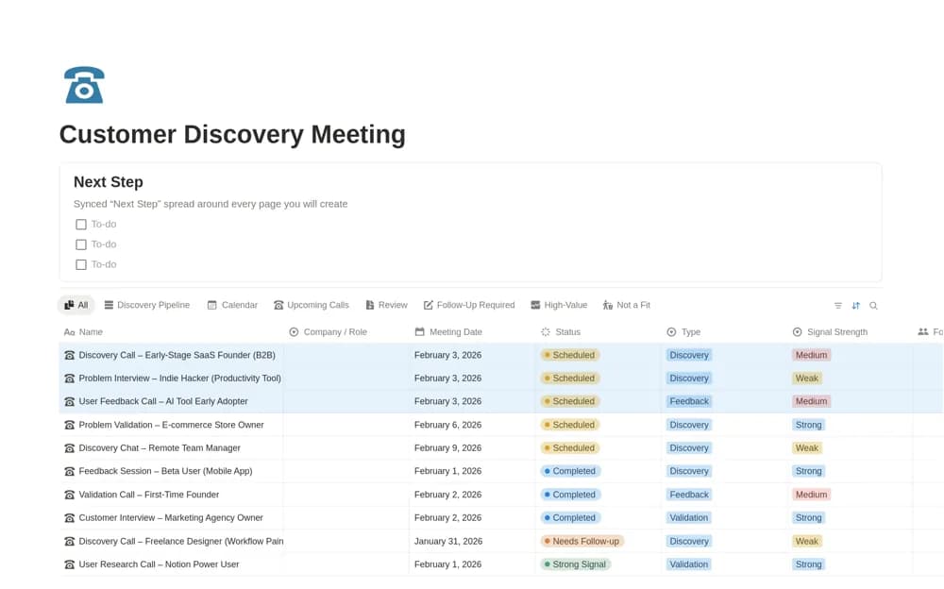Open the filter icon in database toolbar
Image resolution: width=944 pixels, height=589 pixels.
(x=838, y=306)
